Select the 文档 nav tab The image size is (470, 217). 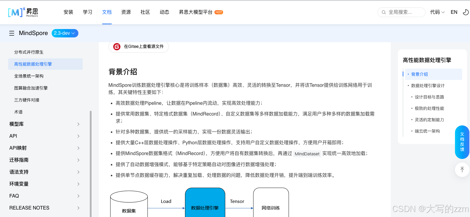[x=107, y=12]
